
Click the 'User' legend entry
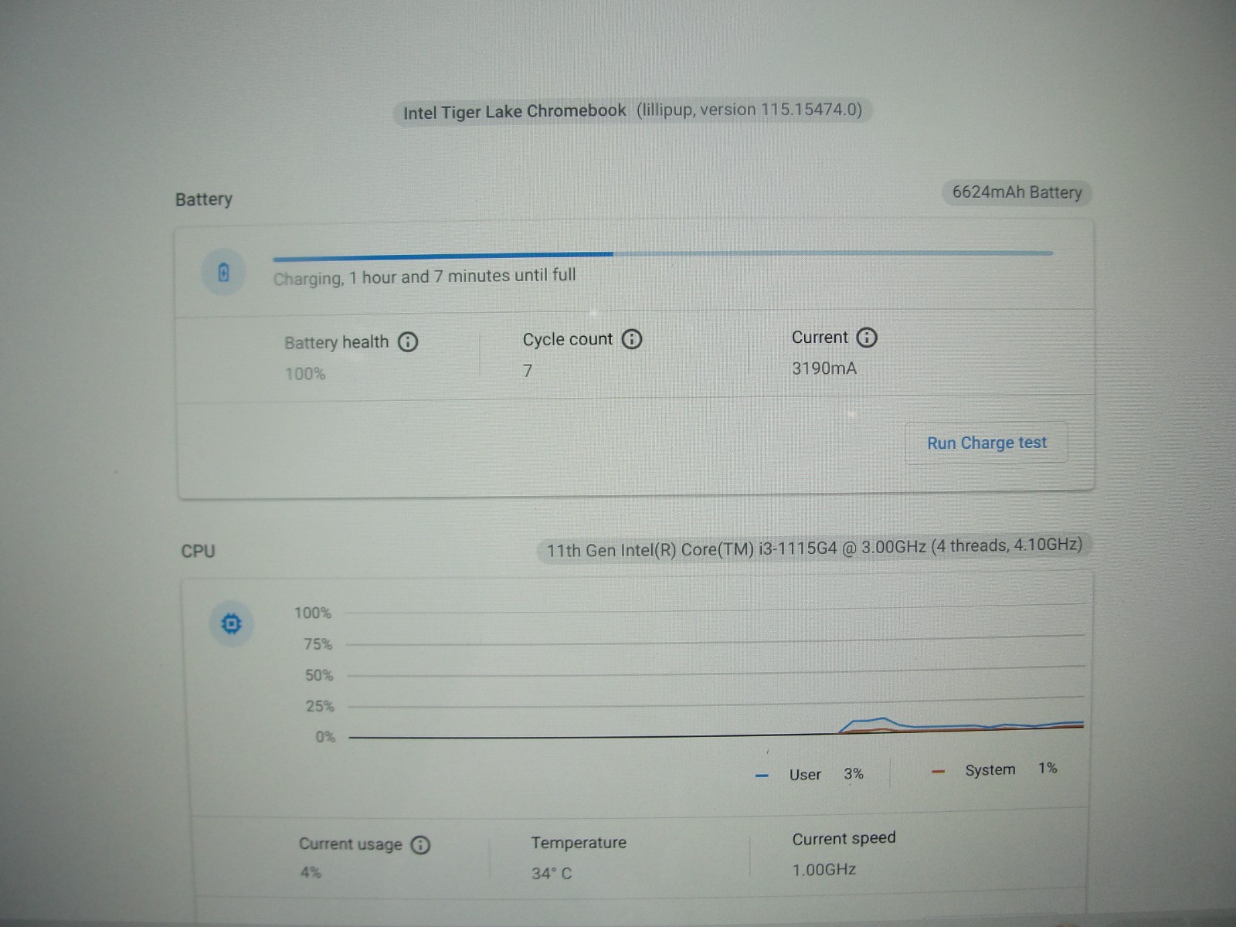tap(805, 775)
